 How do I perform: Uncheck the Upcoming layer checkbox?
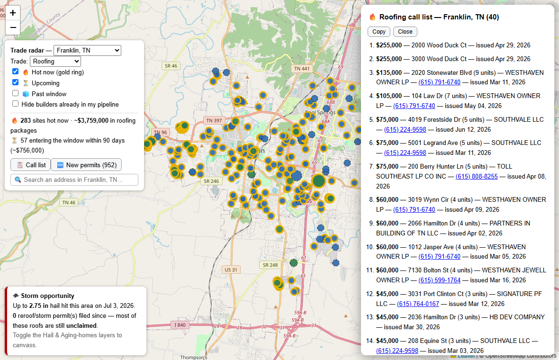click(x=15, y=82)
